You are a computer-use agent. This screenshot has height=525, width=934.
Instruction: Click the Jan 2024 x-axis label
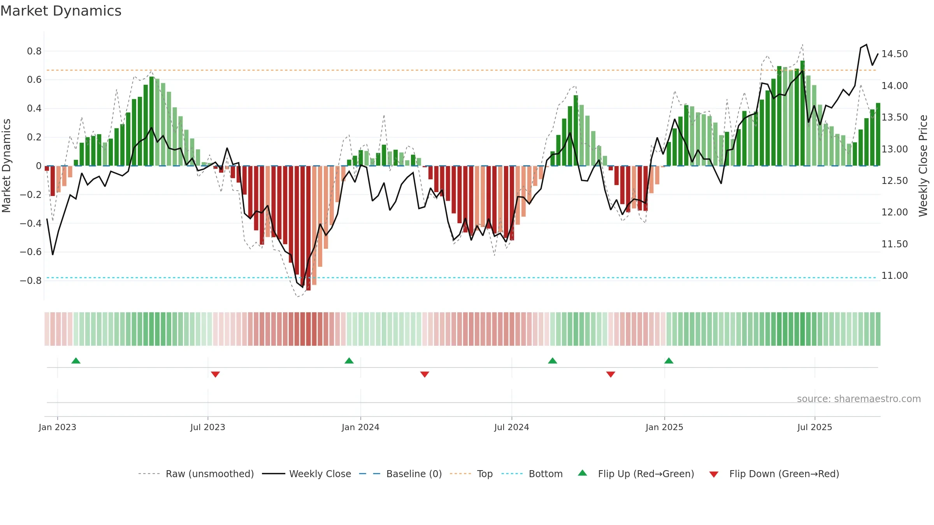click(x=361, y=427)
